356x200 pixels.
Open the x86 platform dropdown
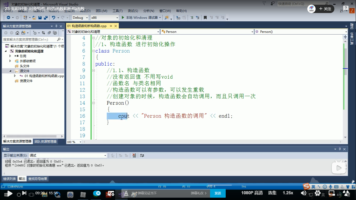coord(104,18)
